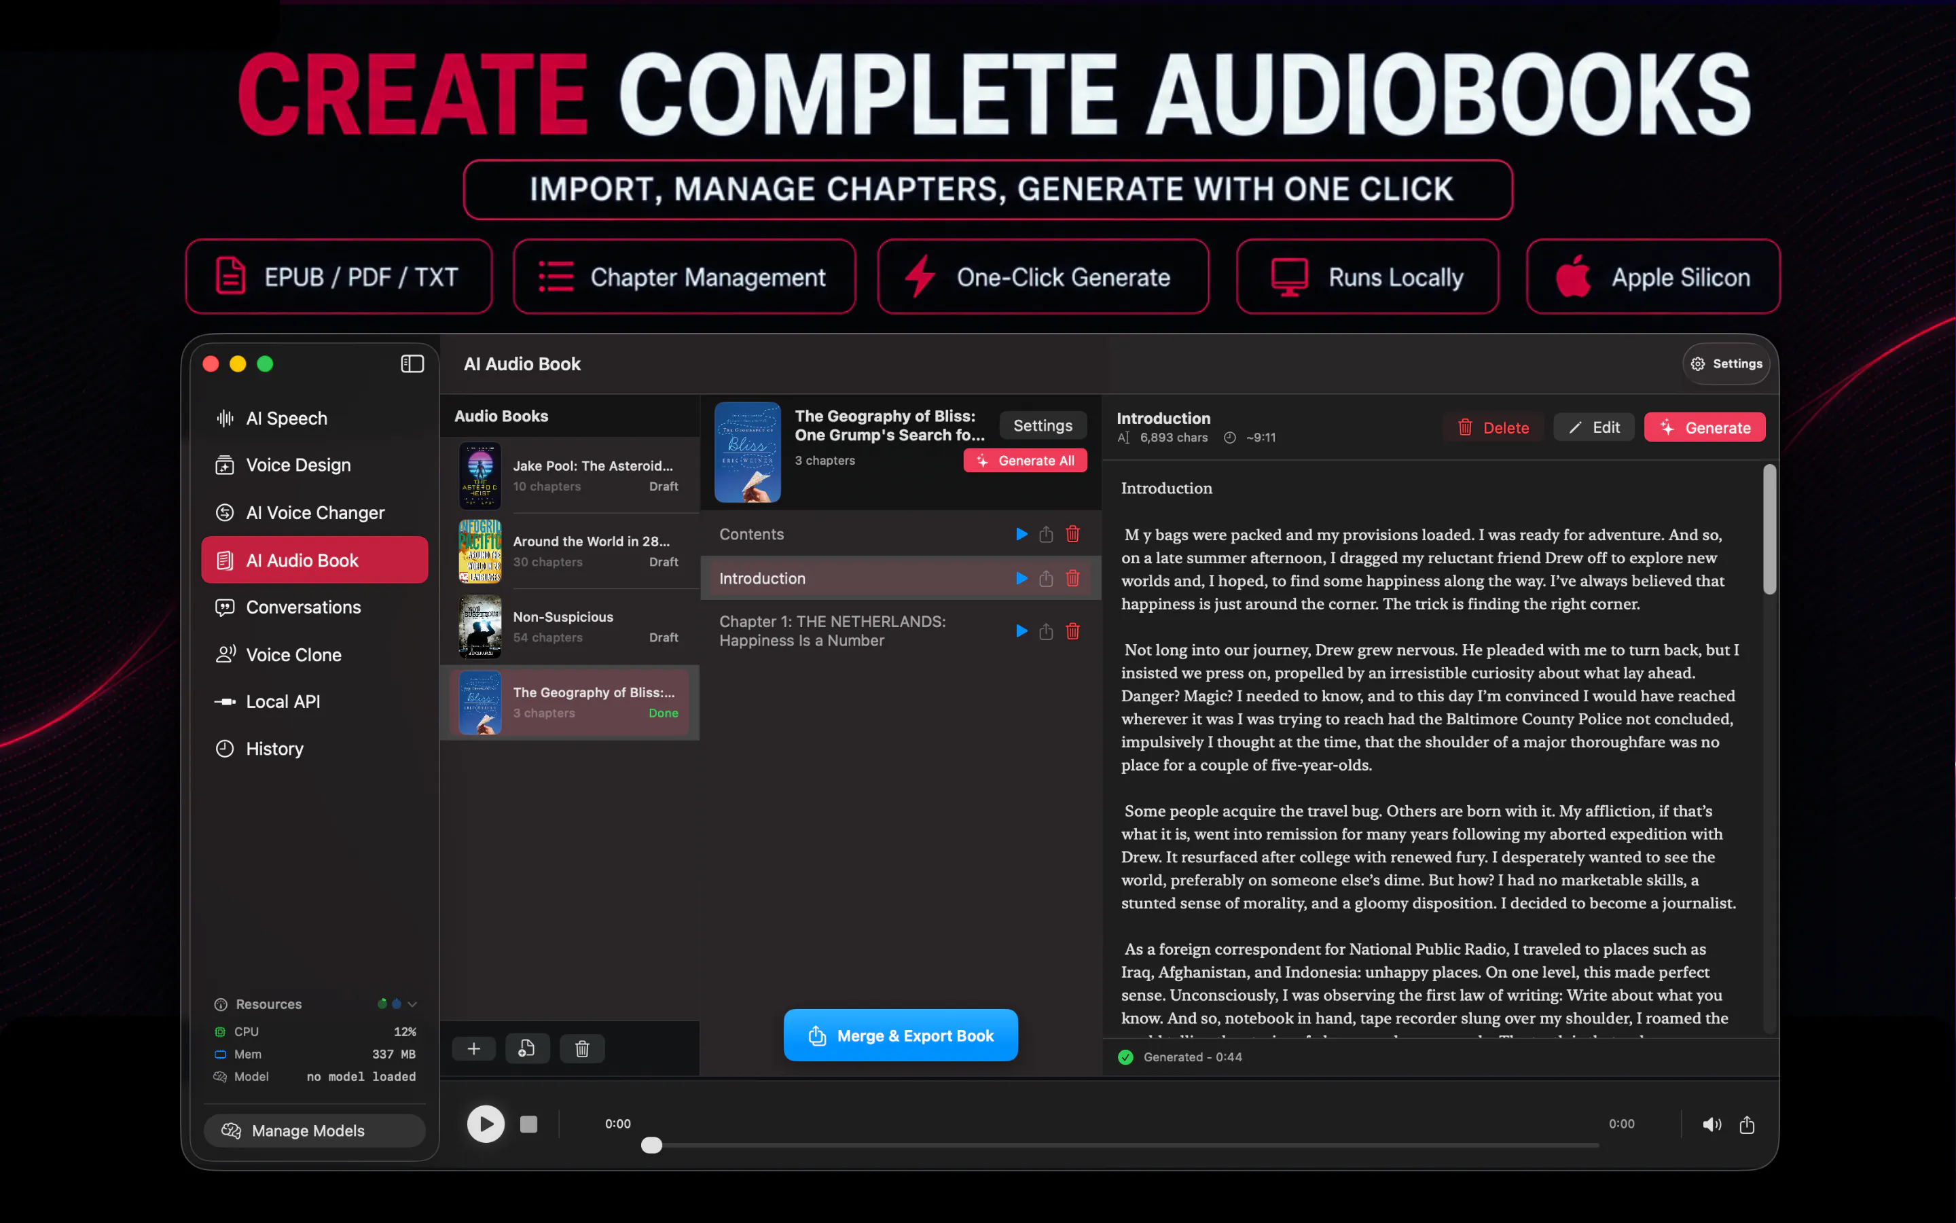Click Generate All chapters button
The height and width of the screenshot is (1223, 1956).
pyautogui.click(x=1025, y=460)
